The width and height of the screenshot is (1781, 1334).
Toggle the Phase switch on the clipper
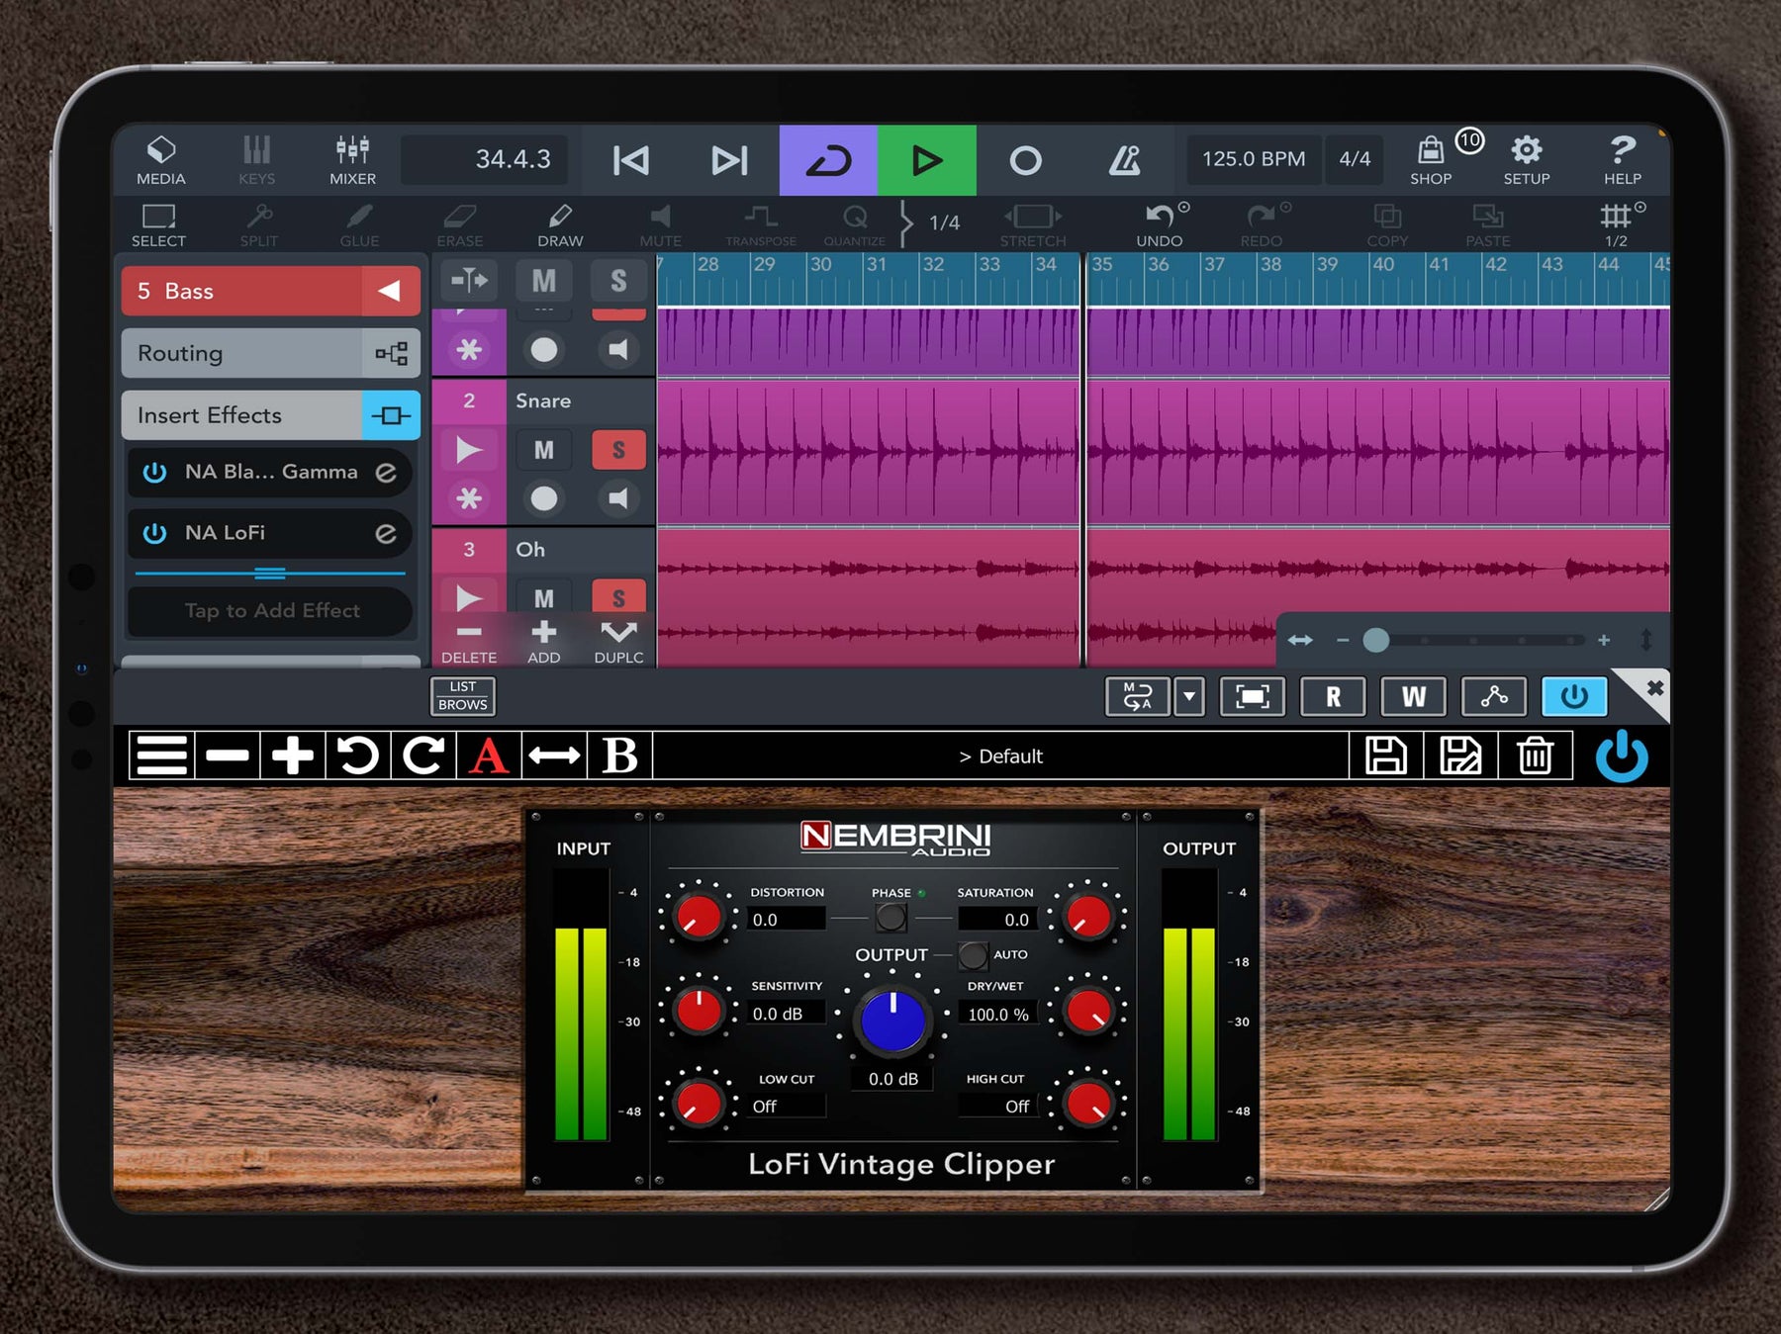coord(890,917)
